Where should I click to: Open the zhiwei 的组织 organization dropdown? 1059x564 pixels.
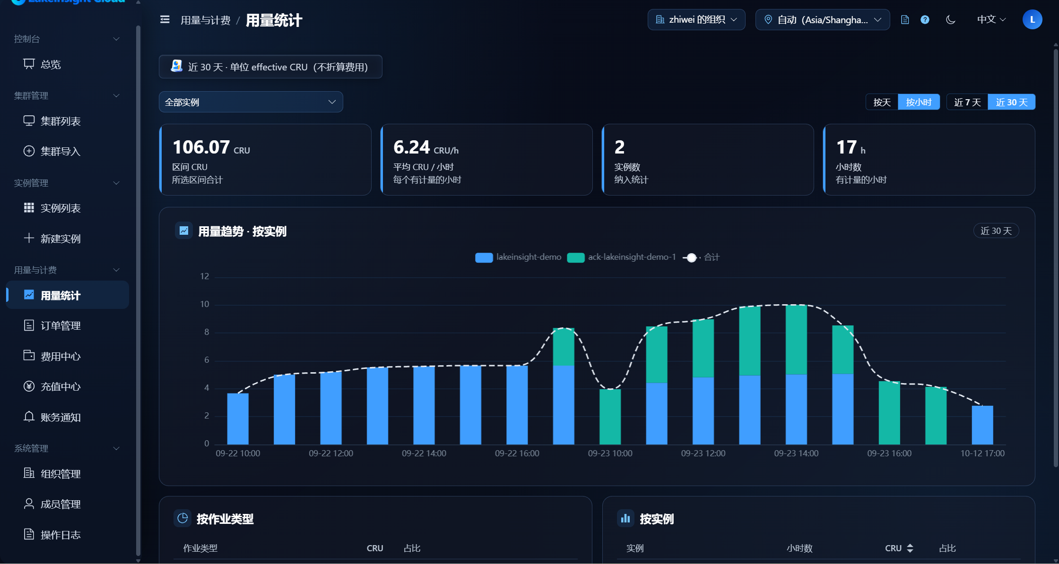pos(696,19)
